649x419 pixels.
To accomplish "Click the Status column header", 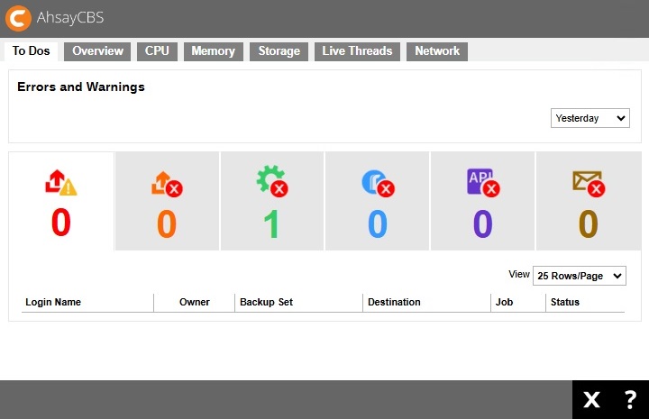I will (x=565, y=302).
